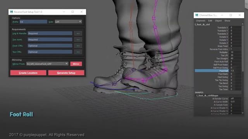This screenshot has width=248, height=139.
Task: Select the Ai Curve Shader R label
Action: tap(219, 108)
